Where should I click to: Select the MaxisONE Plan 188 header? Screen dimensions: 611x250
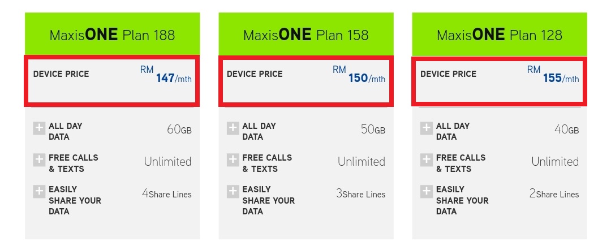pos(112,35)
